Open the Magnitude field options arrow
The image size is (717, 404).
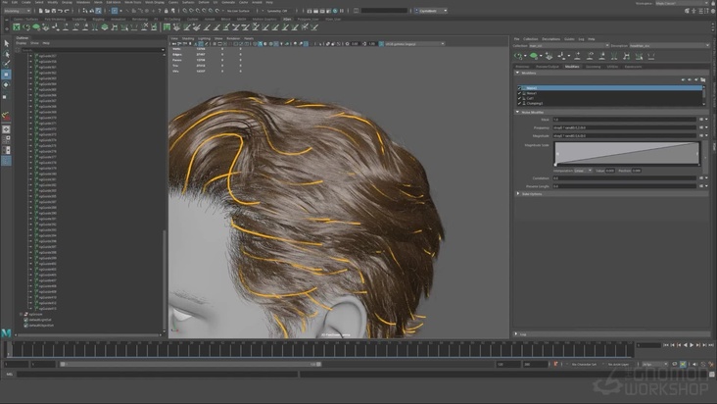706,136
